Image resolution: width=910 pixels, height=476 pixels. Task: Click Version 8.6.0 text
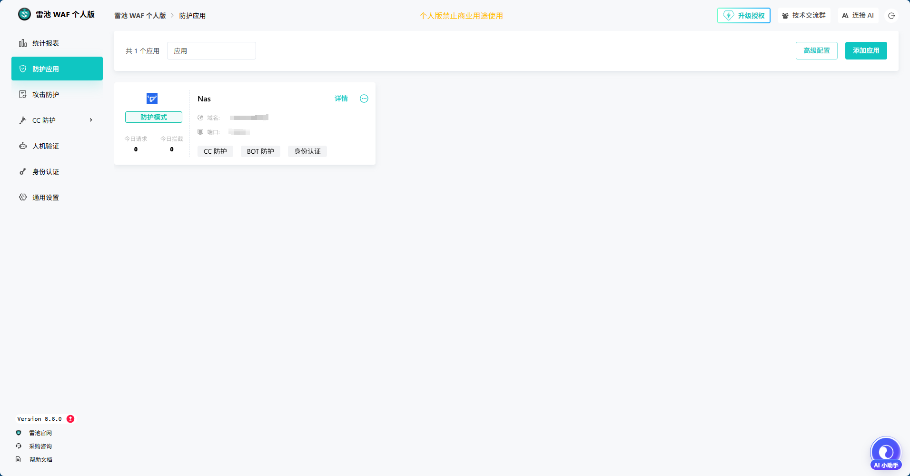pyautogui.click(x=40, y=419)
